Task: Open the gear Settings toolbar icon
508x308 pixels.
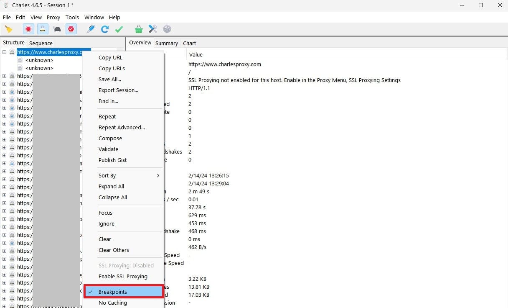Action: click(167, 29)
